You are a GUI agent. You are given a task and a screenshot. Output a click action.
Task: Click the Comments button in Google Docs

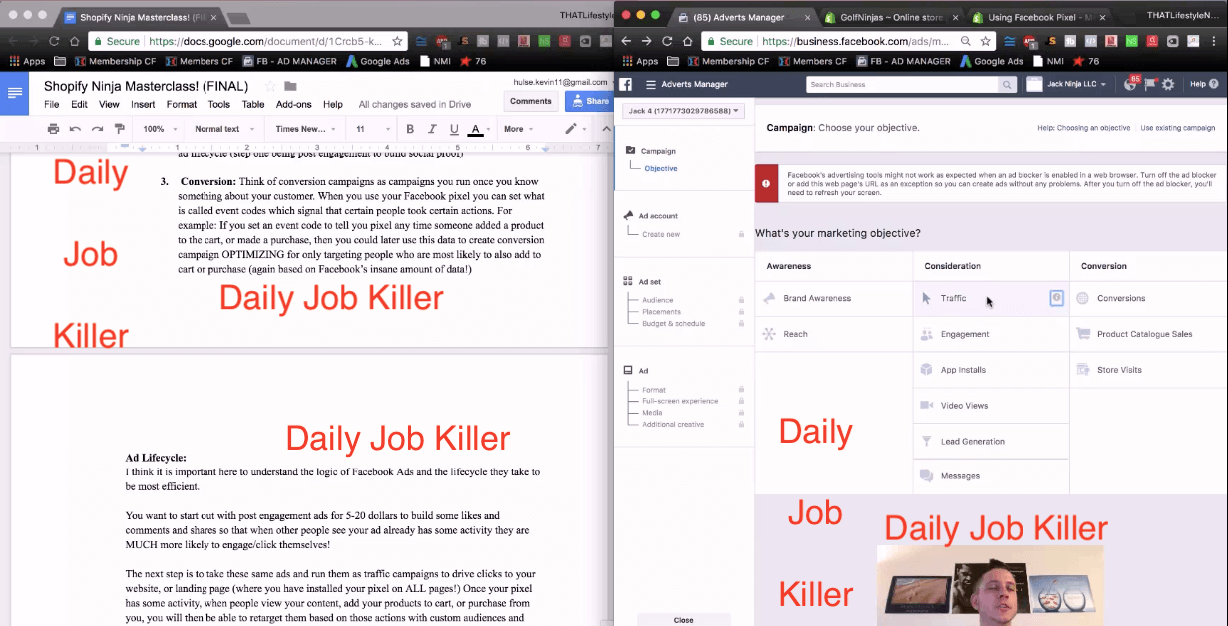pyautogui.click(x=531, y=101)
